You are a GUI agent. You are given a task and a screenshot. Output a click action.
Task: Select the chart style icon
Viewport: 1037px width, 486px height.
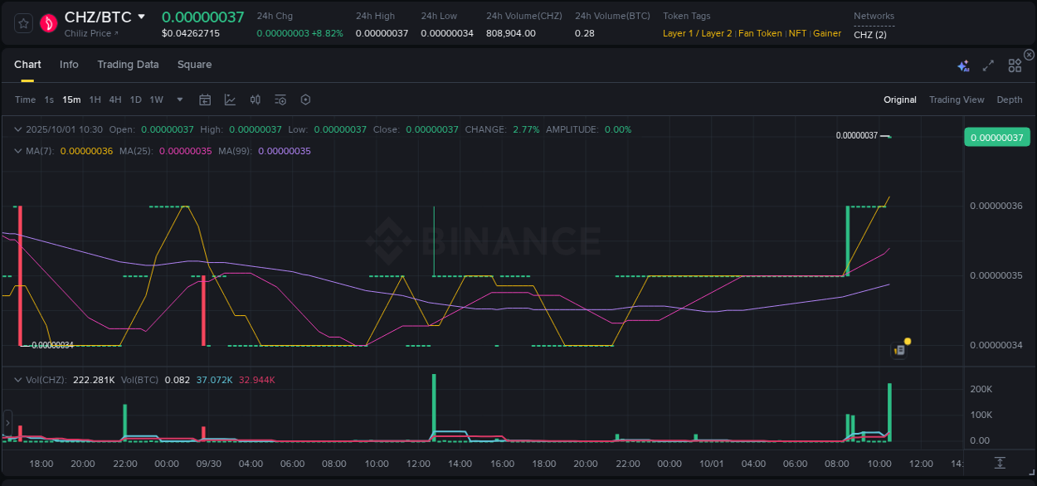230,100
